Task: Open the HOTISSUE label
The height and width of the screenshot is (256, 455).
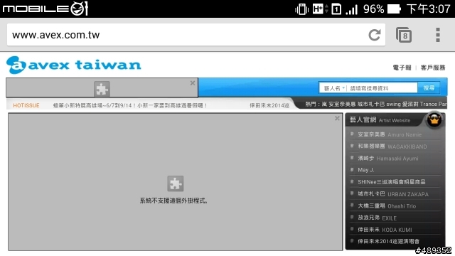Action: [x=26, y=105]
